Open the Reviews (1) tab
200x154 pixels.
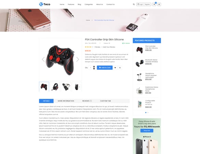pyautogui.click(x=87, y=101)
